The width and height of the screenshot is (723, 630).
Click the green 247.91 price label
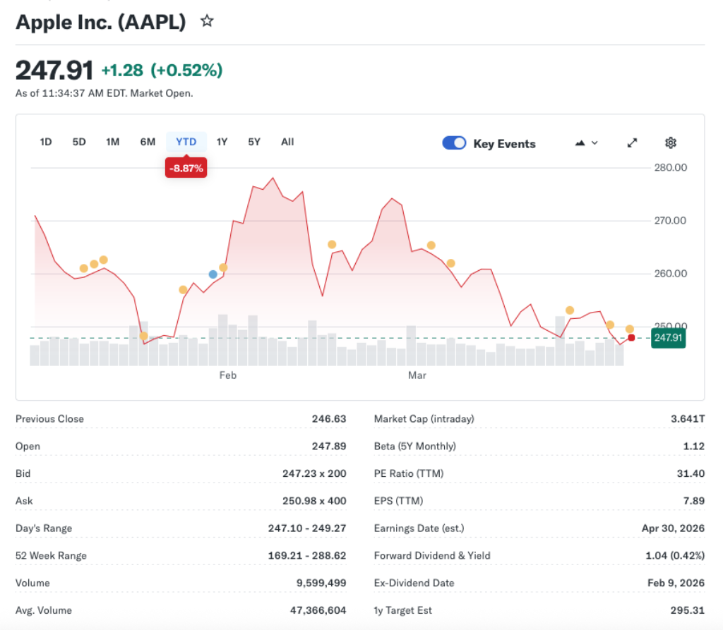tap(668, 338)
